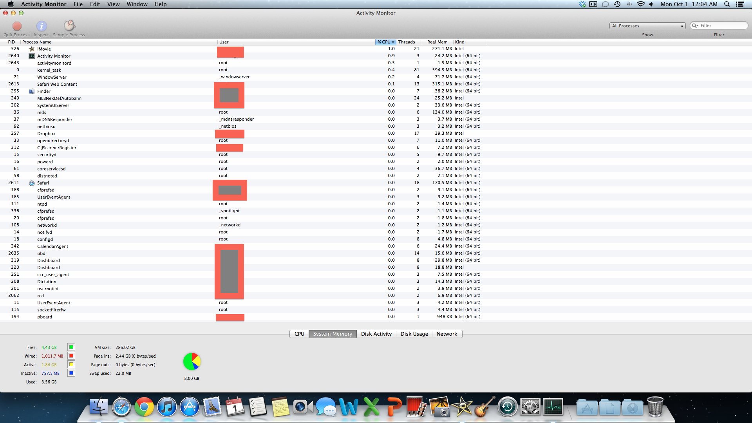Click the green Free memory color swatch

71,347
